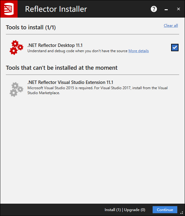Click the Install (1) status text
The width and height of the screenshot is (185, 216).
(113, 210)
